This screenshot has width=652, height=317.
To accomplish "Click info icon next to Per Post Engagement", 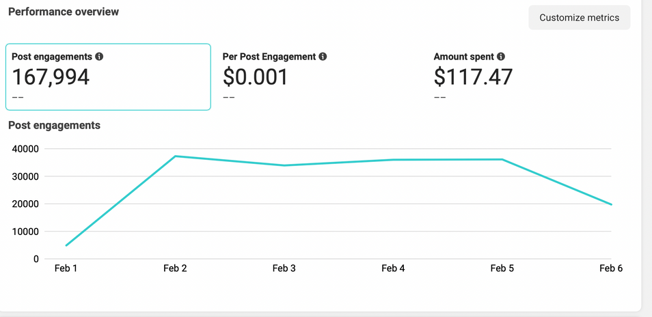I will (x=323, y=57).
